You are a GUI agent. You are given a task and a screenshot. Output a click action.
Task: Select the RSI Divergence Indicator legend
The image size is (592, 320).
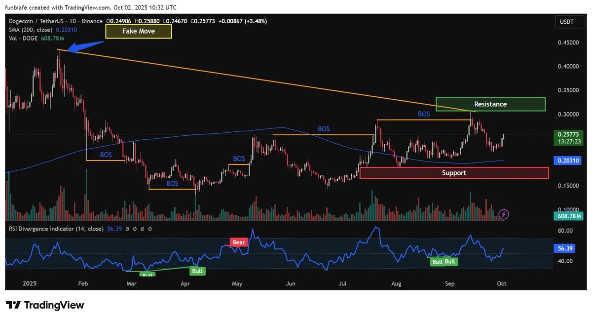tap(56, 229)
